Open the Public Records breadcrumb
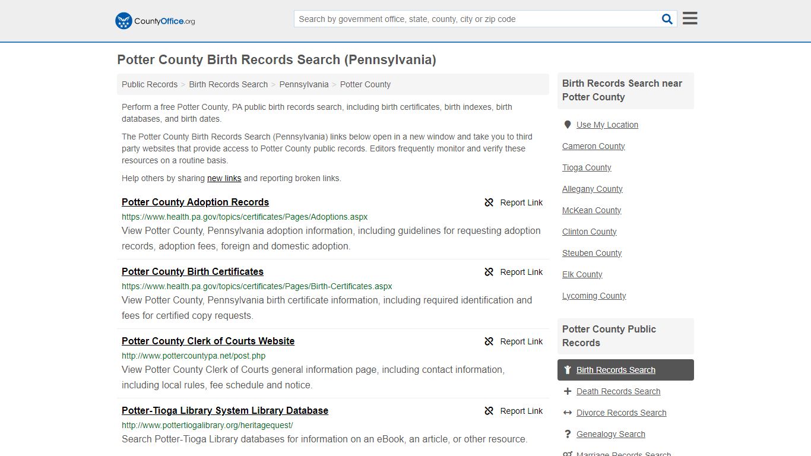The width and height of the screenshot is (811, 456). (150, 84)
